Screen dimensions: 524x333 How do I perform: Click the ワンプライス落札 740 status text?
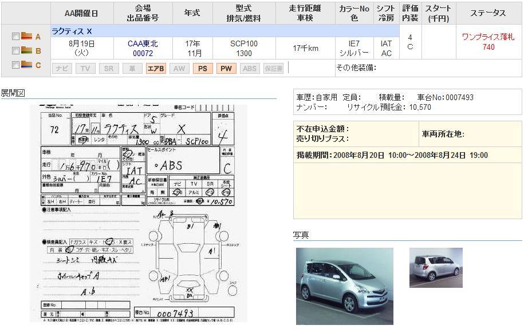pos(488,42)
